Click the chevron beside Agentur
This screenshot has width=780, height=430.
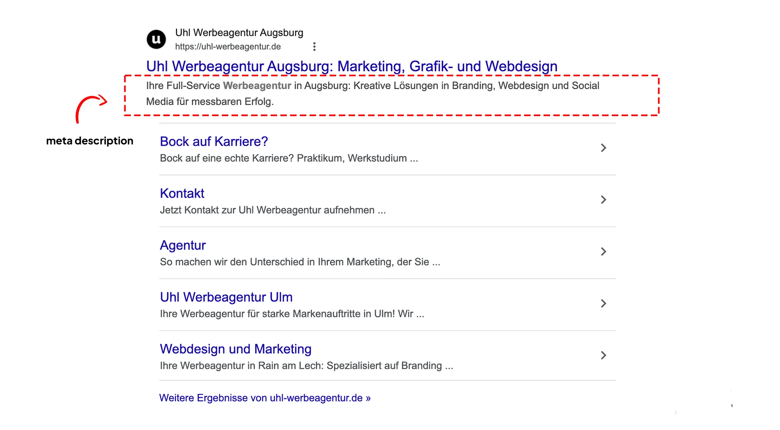point(604,252)
